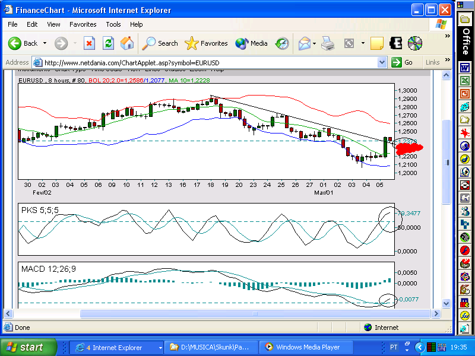Viewport: 475px width, 356px height.
Task: Click the vertical scrollbar down arrow
Action: click(446, 303)
